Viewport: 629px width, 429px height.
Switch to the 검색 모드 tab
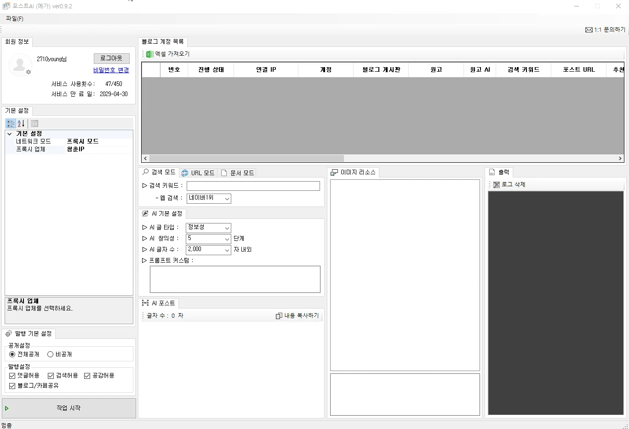coord(159,172)
